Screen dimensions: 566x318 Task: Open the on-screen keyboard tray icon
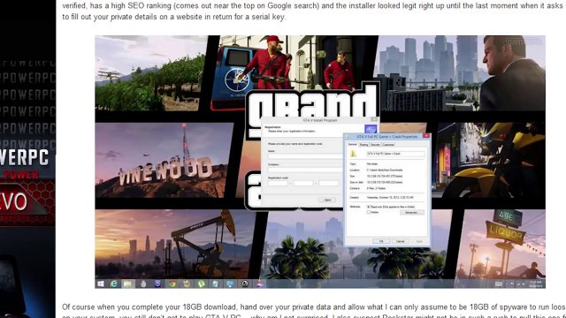click(x=499, y=284)
